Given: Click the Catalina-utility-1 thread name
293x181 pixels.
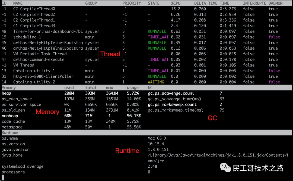Looking at the screenshot, I should click(34, 71).
